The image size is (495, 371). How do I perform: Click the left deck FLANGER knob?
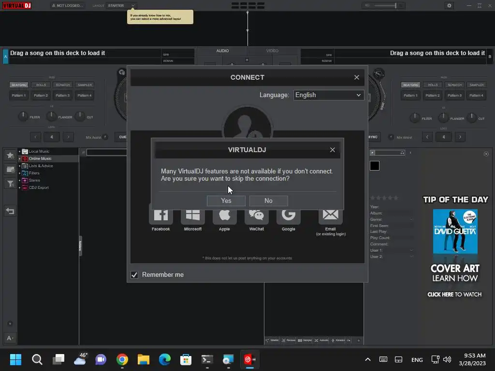pos(51,116)
